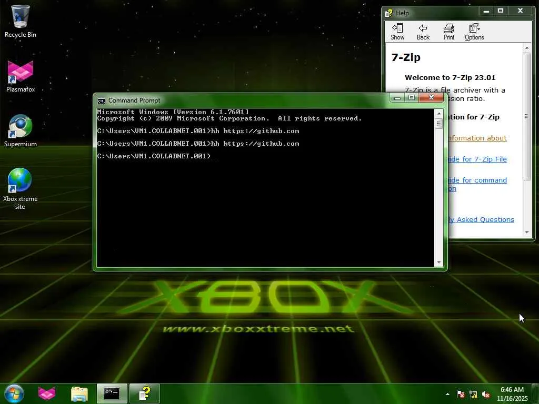The height and width of the screenshot is (404, 539).
Task: Click the Windows version line in console
Action: (173, 112)
